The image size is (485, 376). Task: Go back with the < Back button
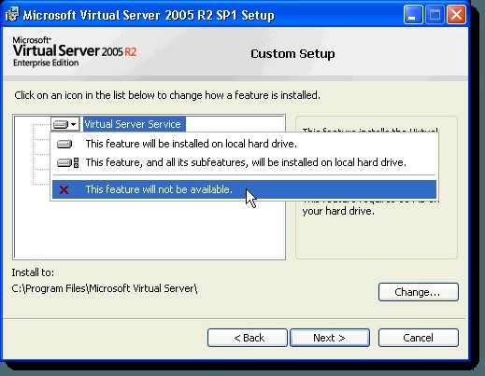tap(248, 338)
